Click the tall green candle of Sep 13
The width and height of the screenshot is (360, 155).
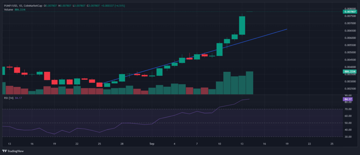[242, 25]
